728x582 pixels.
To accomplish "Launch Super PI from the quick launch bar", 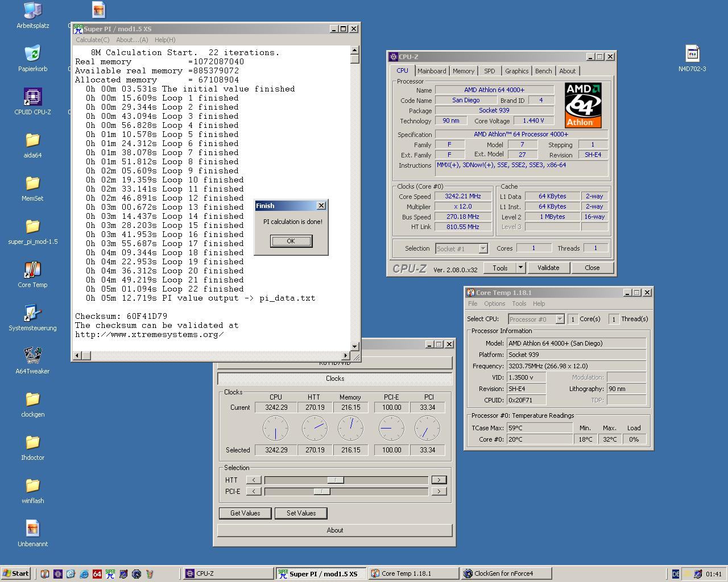I will pyautogui.click(x=110, y=574).
